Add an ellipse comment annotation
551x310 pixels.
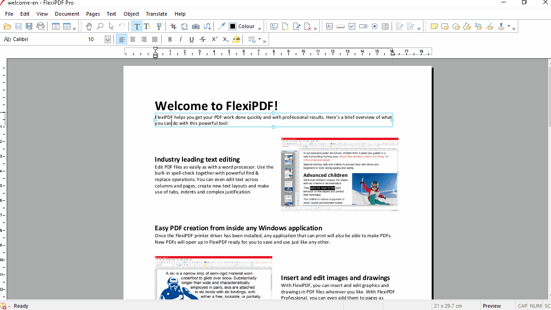[x=456, y=26]
